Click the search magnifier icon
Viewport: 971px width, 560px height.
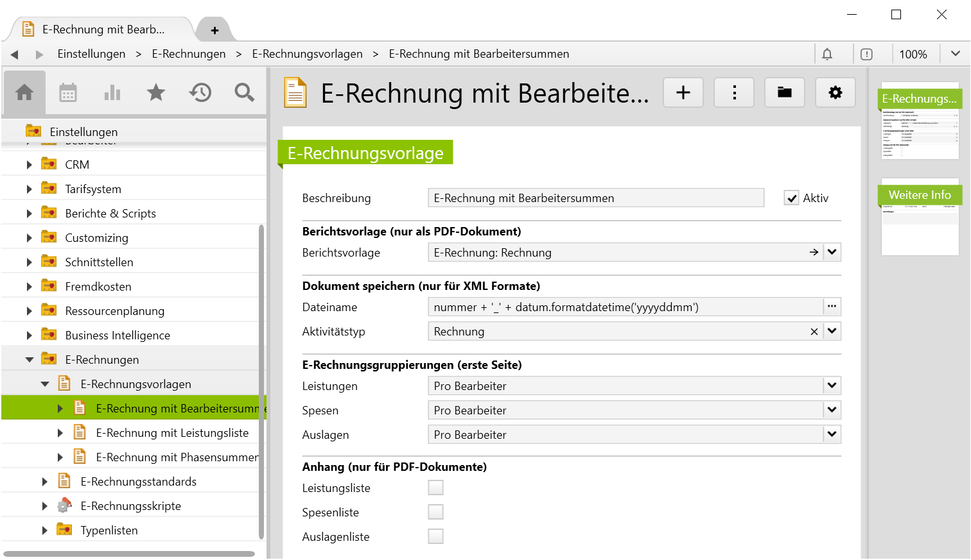[x=244, y=93]
